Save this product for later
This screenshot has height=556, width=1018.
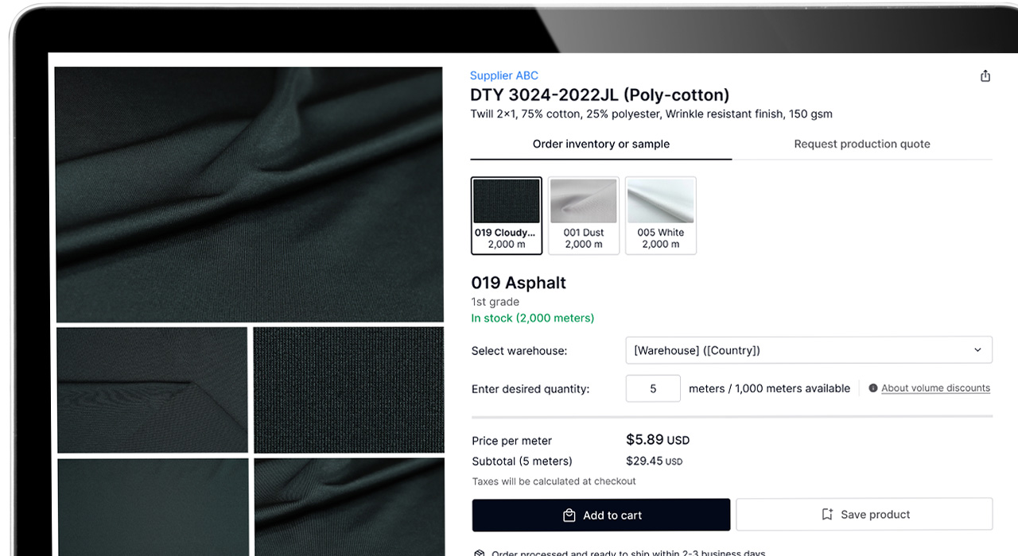865,515
